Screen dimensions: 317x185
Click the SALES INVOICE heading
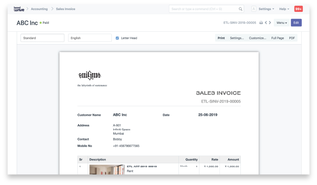pyautogui.click(x=218, y=93)
